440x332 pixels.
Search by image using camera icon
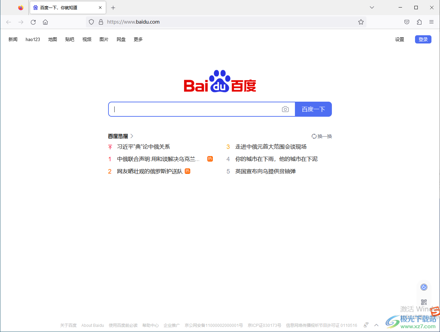tap(285, 109)
